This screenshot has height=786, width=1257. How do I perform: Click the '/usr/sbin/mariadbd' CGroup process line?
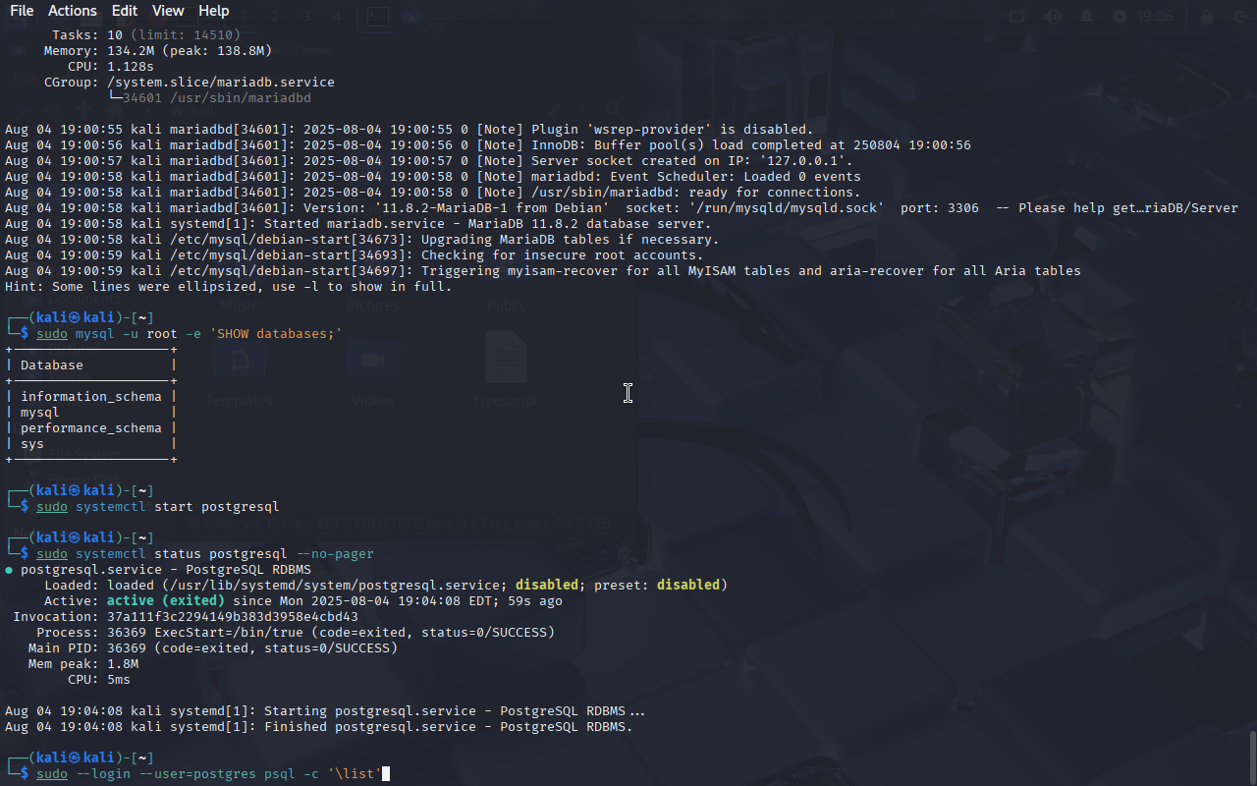coord(209,98)
